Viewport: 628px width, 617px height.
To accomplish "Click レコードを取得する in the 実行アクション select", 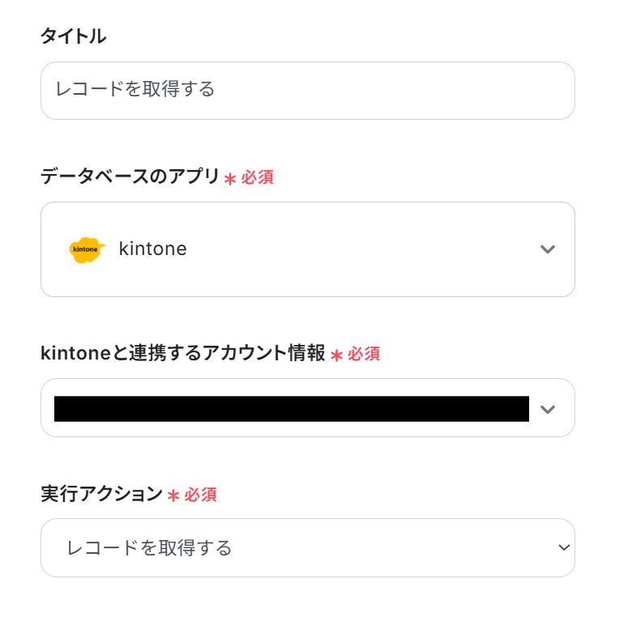I will click(150, 548).
